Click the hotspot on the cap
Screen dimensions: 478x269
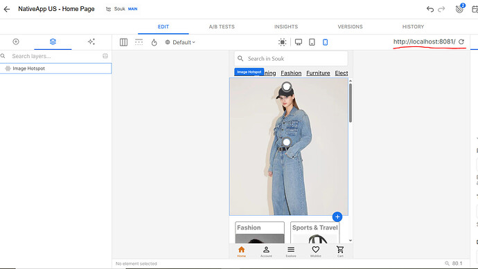tap(286, 86)
